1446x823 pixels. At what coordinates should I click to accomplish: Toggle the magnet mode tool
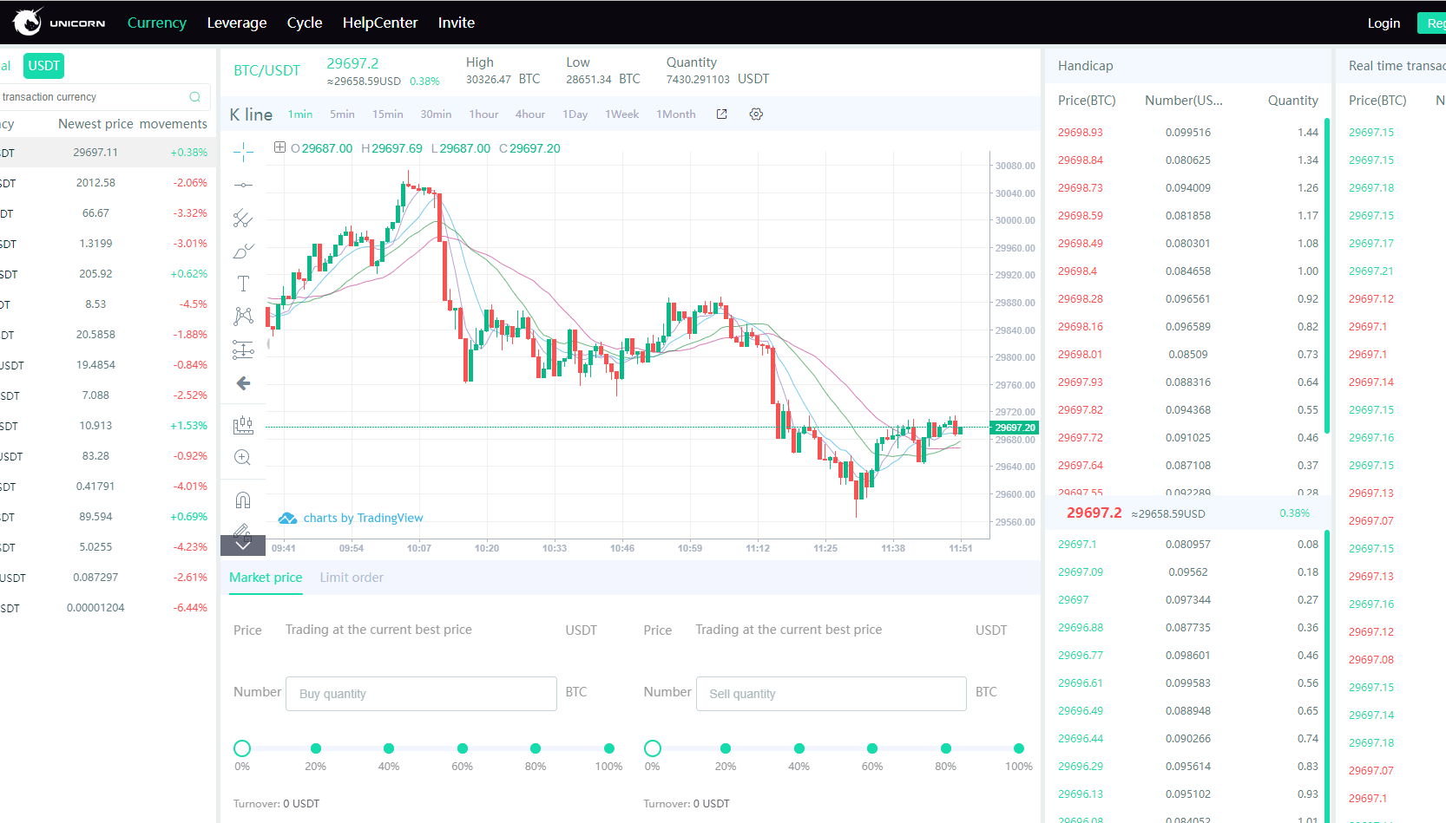tap(243, 500)
